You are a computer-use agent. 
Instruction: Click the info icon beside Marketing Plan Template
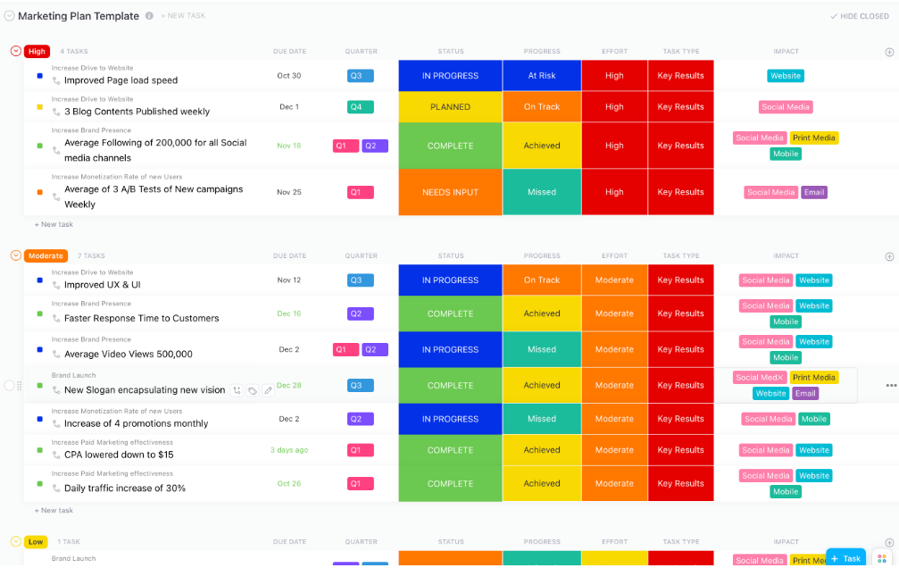click(x=149, y=16)
